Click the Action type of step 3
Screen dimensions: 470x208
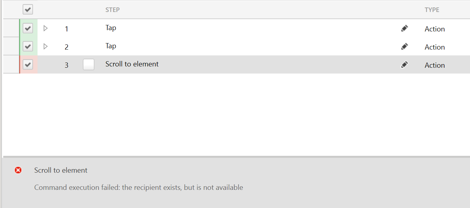(x=434, y=65)
